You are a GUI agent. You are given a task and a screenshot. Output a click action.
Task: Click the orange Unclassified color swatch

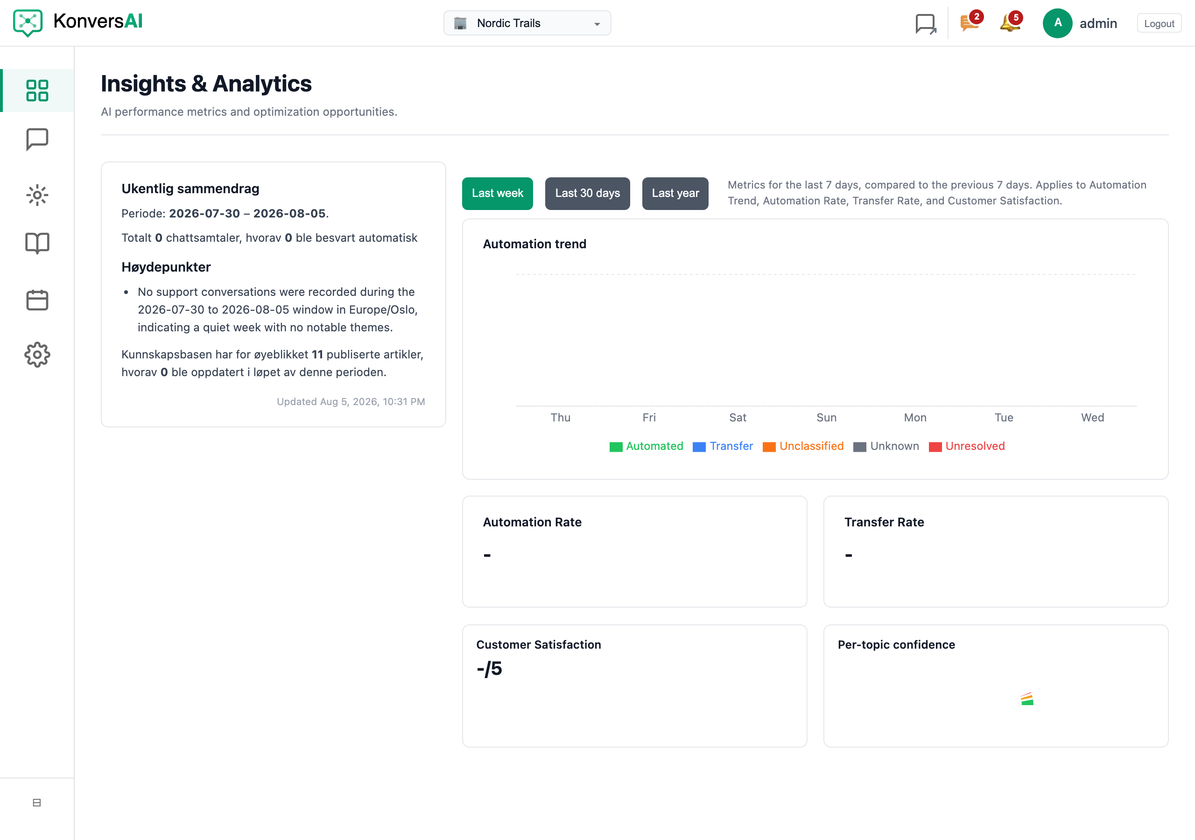click(769, 447)
